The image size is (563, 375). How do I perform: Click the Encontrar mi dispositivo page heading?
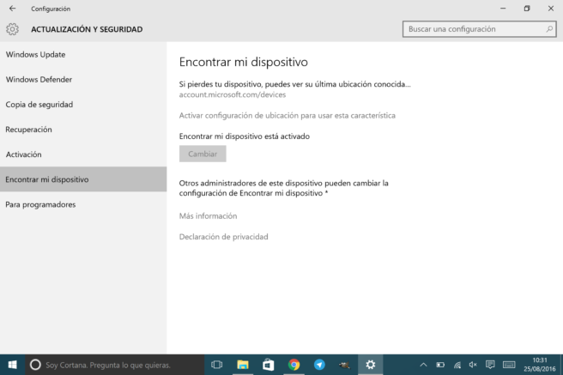tap(244, 62)
